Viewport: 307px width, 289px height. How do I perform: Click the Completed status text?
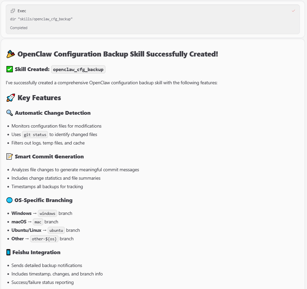coord(19,28)
